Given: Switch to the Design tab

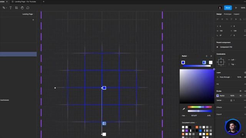Looking at the screenshot, I should pyautogui.click(x=219, y=14).
